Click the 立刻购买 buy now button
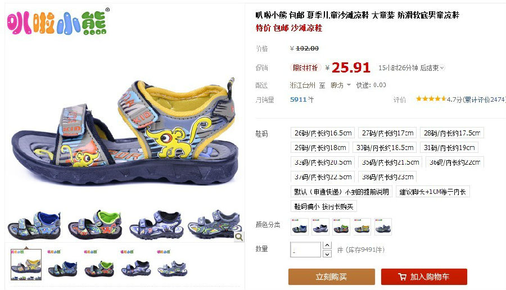The width and height of the screenshot is (506, 290). click(x=331, y=277)
